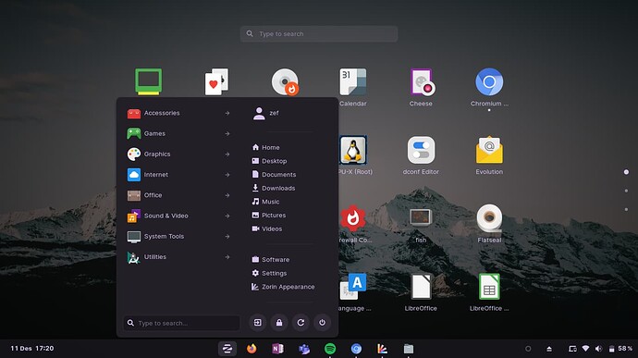Click the log out button
The image size is (638, 358).
click(258, 323)
